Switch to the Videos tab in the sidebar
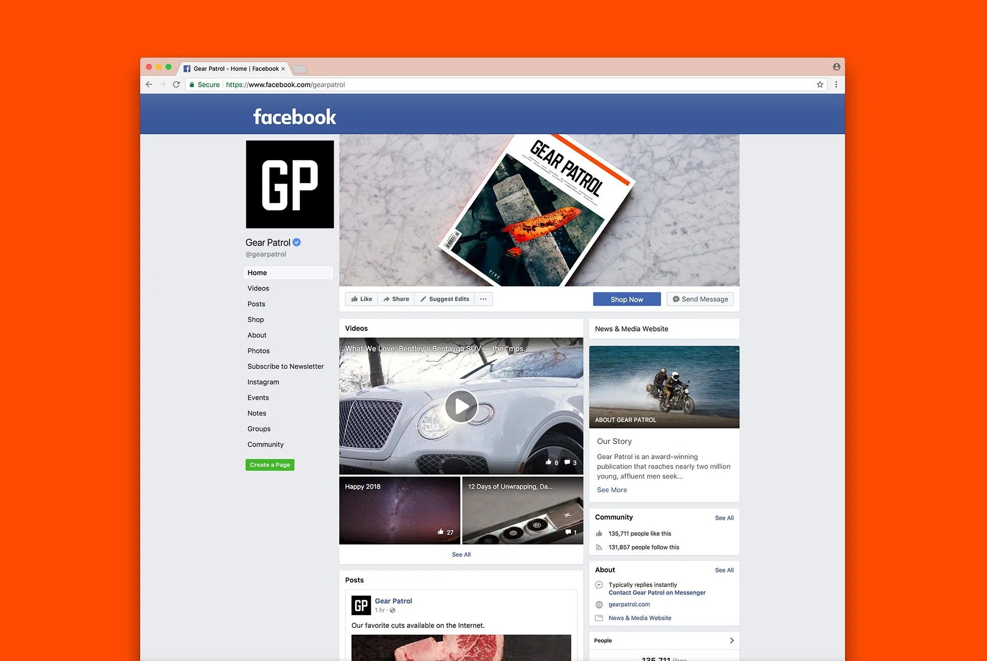 pyautogui.click(x=258, y=288)
